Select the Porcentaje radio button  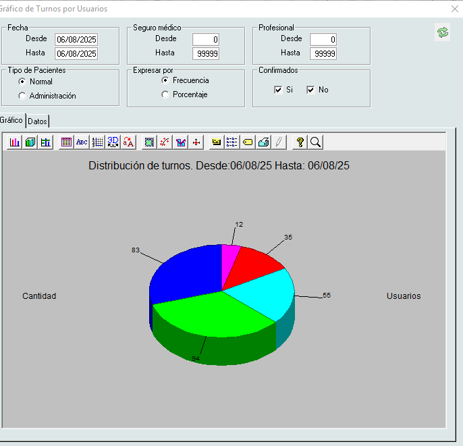click(165, 95)
